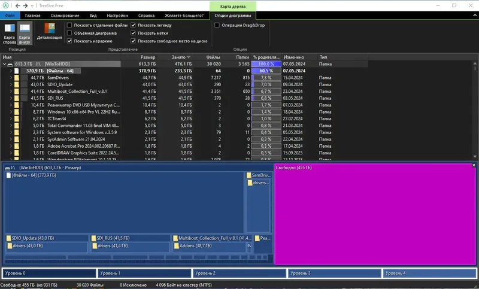Click the SamDrivers folder icon in the list

click(x=17, y=78)
